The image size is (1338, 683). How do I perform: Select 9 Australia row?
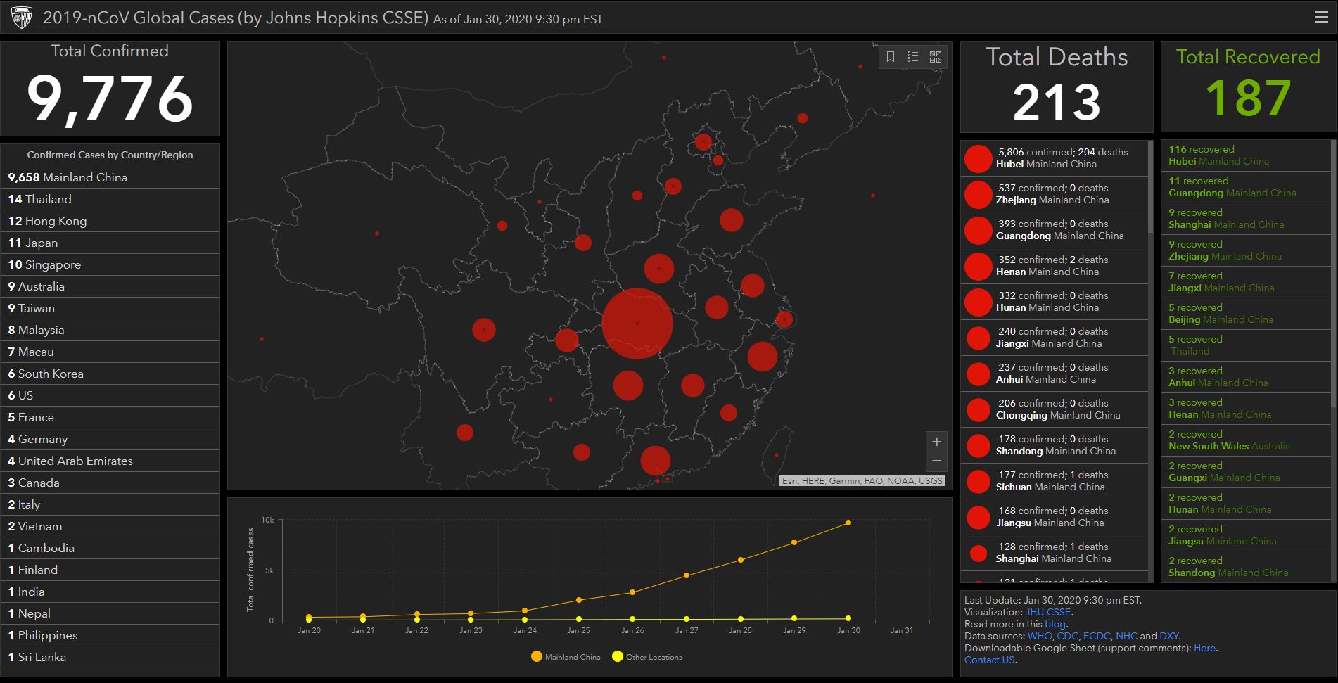[110, 286]
